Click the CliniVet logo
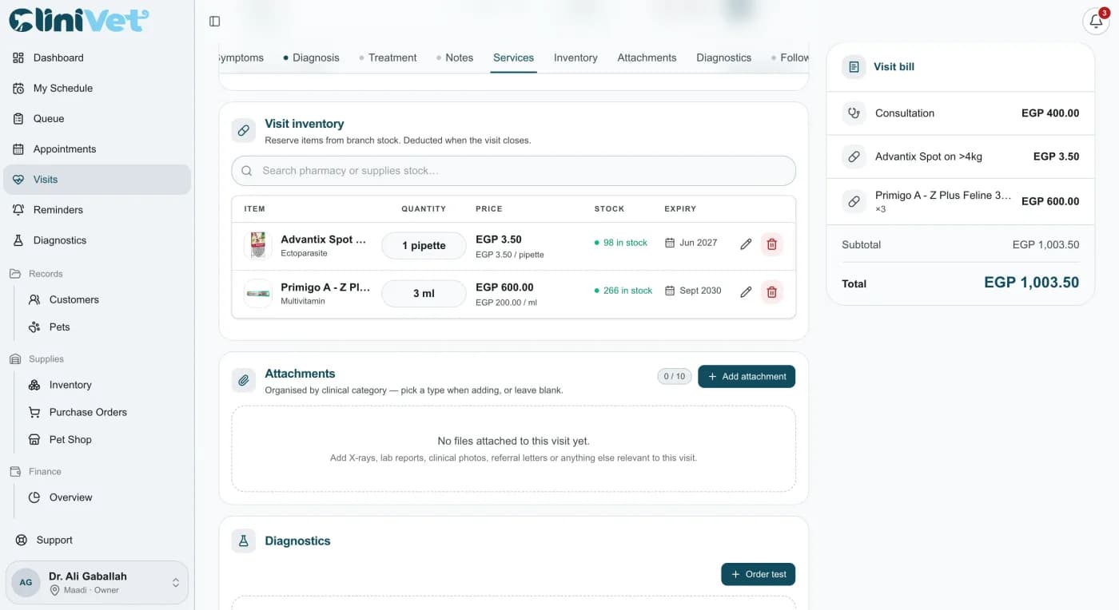The width and height of the screenshot is (1119, 610). point(78,20)
